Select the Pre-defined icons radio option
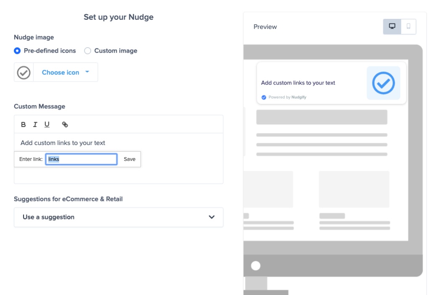Screen dimensions: 433x295 17,51
